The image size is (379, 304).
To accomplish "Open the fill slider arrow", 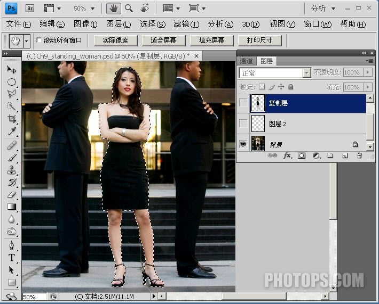I will 368,87.
